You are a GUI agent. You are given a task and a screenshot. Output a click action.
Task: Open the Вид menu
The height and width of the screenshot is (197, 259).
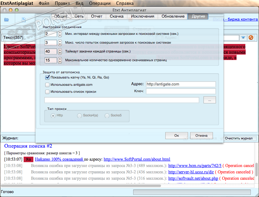click(79, 3)
